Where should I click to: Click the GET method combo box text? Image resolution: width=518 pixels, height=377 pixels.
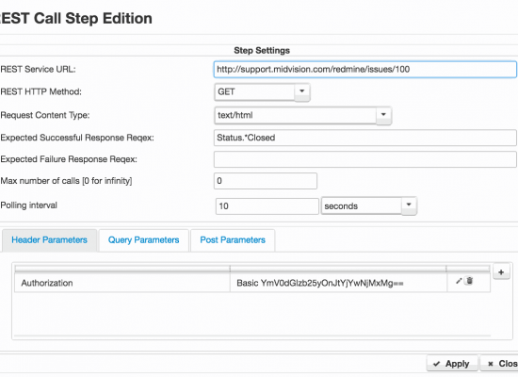click(x=254, y=91)
